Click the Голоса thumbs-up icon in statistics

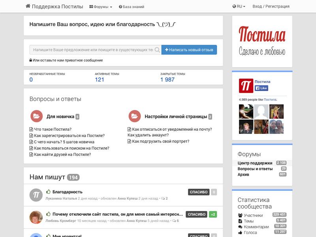(x=240, y=233)
